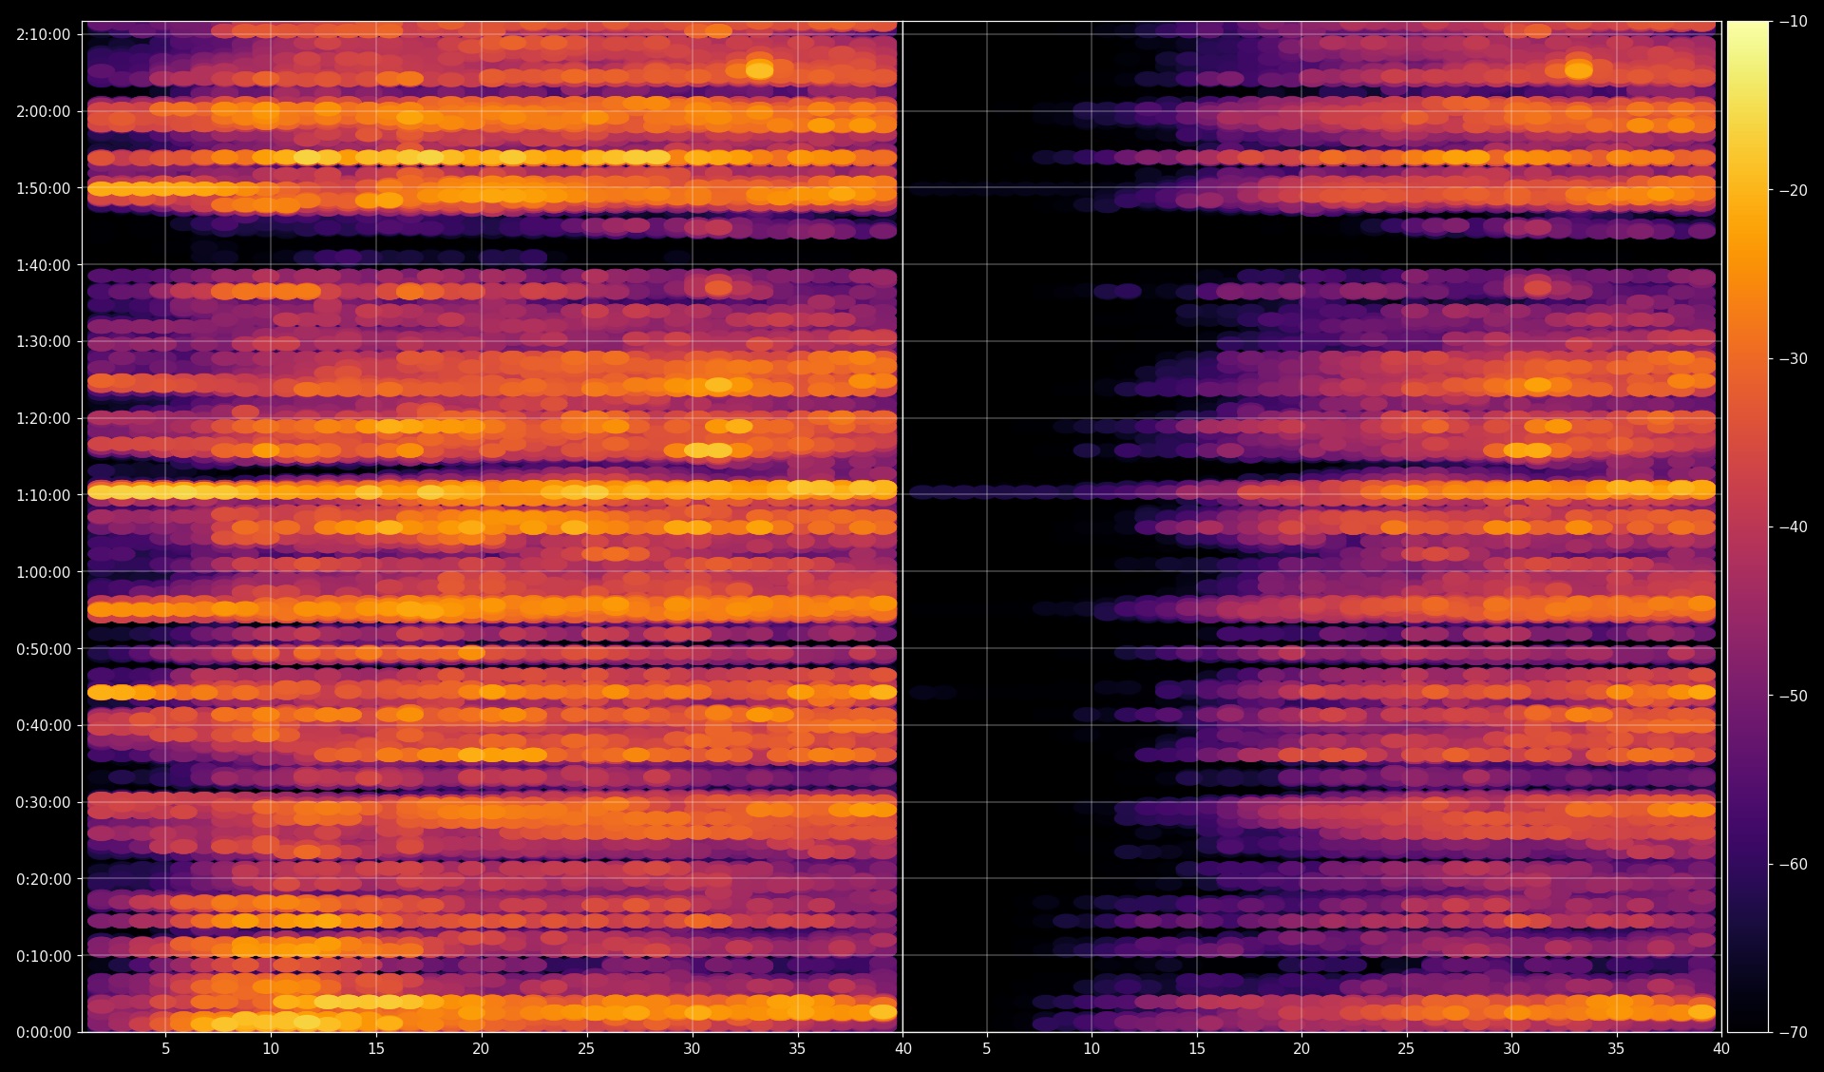Click the −70 label at colorbar bottom

1793,1031
